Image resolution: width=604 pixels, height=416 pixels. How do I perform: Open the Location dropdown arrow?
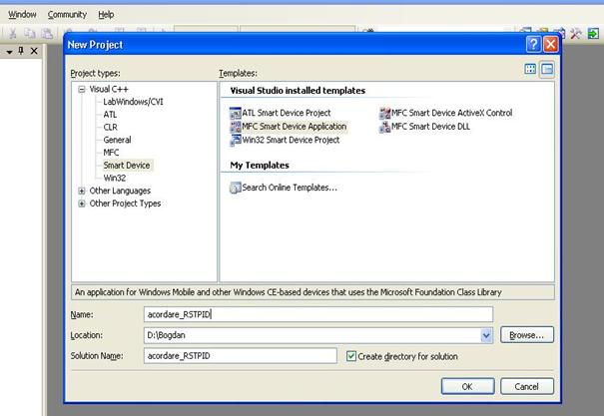[486, 335]
